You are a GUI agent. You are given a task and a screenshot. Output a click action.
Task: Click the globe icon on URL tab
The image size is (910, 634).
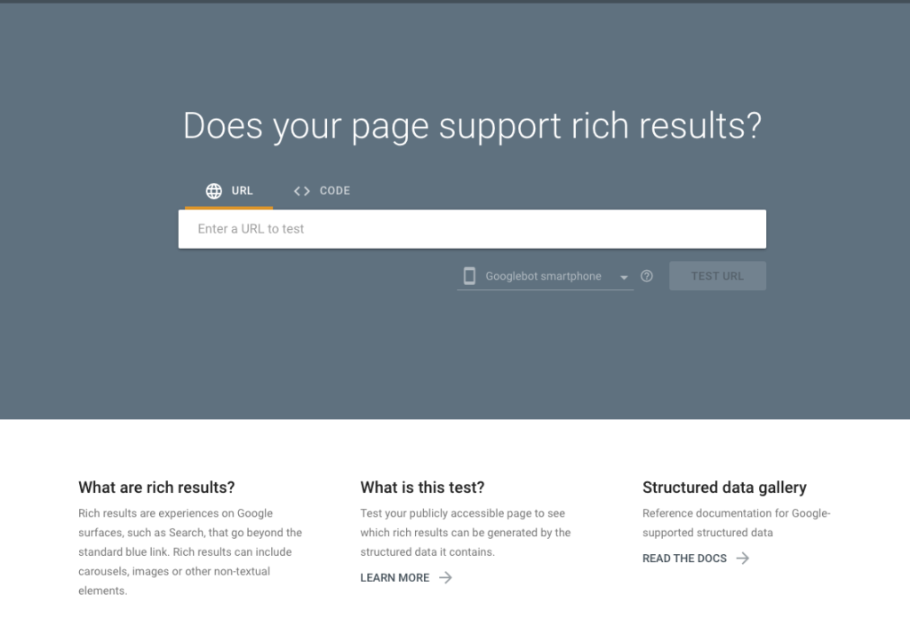pyautogui.click(x=213, y=191)
